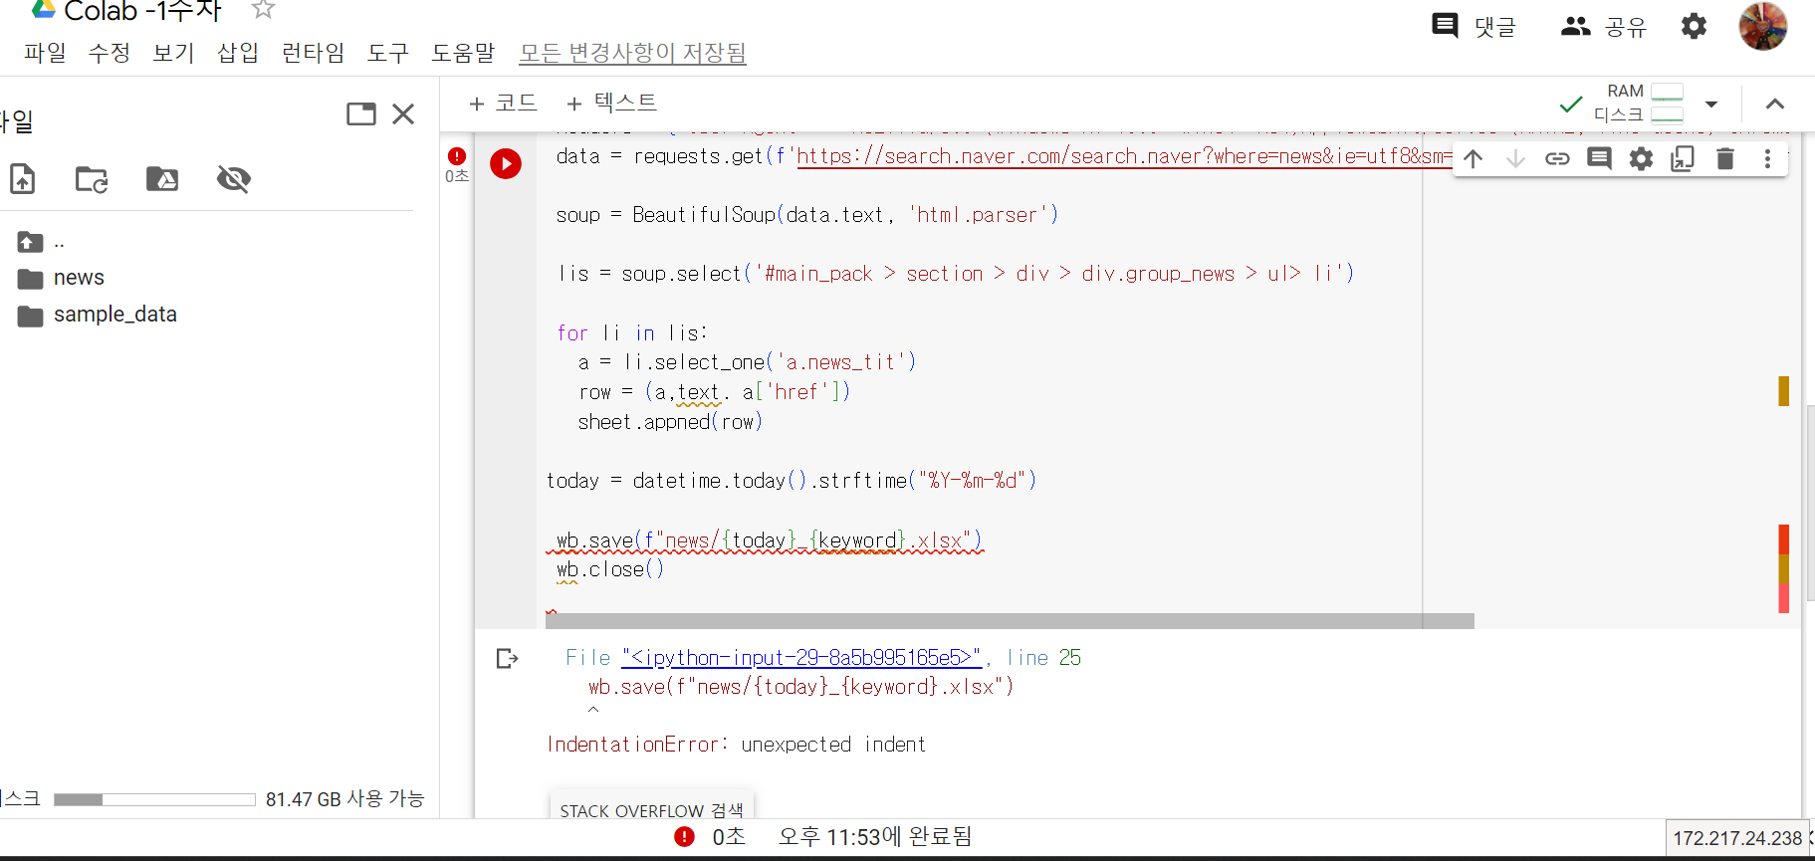
Task: Click the '81.47 GB 사용 가능' disk text
Action: click(x=344, y=799)
